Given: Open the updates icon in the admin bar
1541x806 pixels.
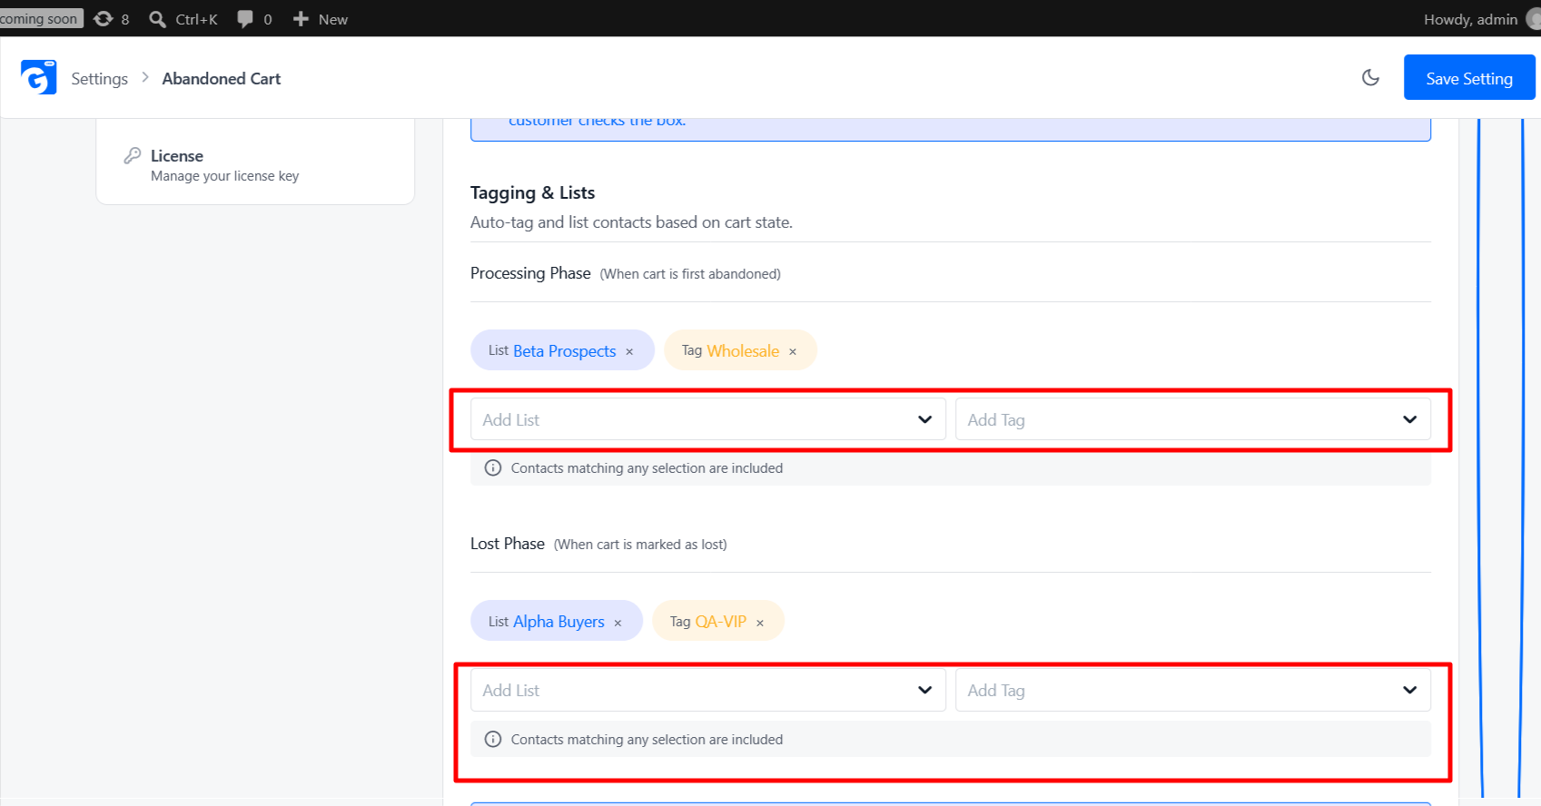Looking at the screenshot, I should tap(104, 18).
